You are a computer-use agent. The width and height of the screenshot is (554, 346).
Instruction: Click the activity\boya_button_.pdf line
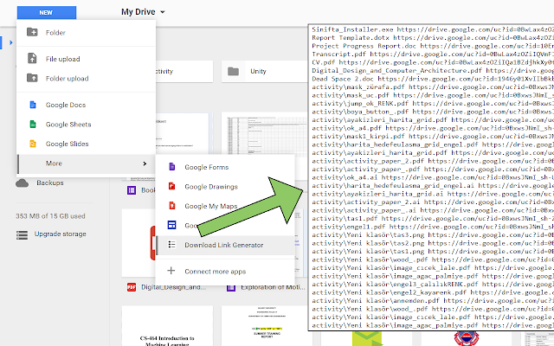click(x=433, y=112)
